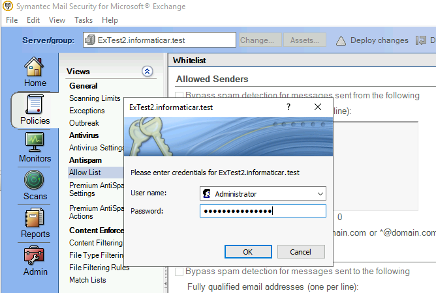This screenshot has height=293, width=436.
Task: Click the Change... button
Action: pos(260,40)
